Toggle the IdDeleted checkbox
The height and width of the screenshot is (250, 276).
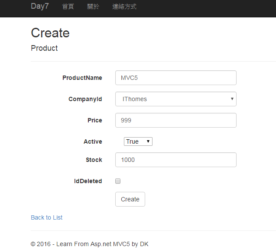[x=118, y=181]
